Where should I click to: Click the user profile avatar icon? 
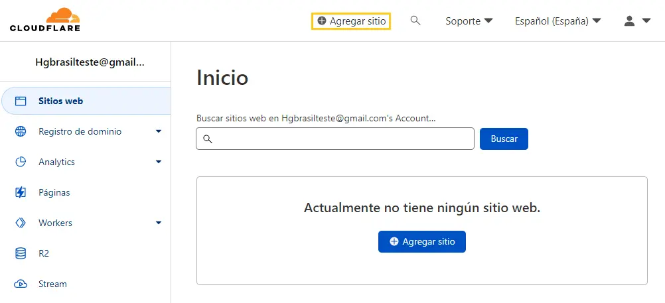point(629,21)
